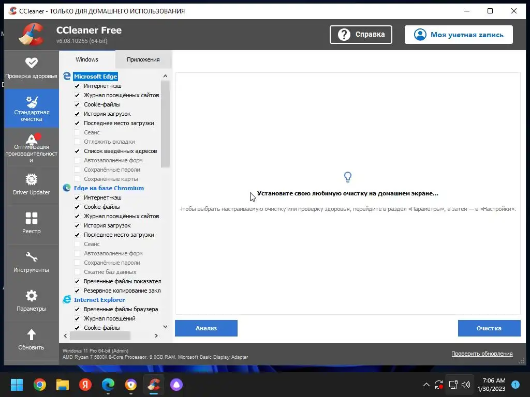Switch to the Windows tab
The image size is (530, 397).
coord(87,59)
